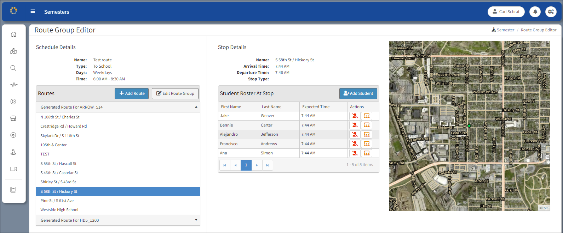Collapse Generated Route For ARROW_514
This screenshot has width=563, height=233.
196,107
